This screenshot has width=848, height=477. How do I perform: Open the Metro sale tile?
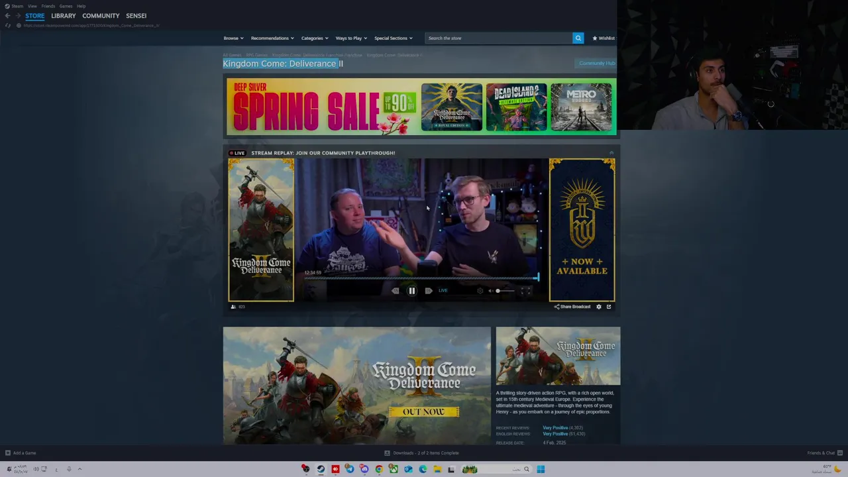coord(581,107)
